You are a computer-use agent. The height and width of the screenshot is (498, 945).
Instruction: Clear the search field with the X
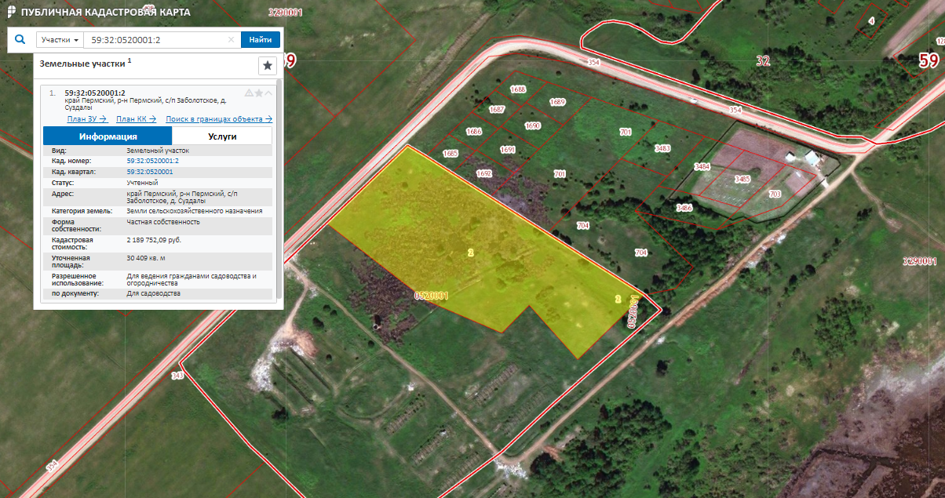[x=232, y=39]
